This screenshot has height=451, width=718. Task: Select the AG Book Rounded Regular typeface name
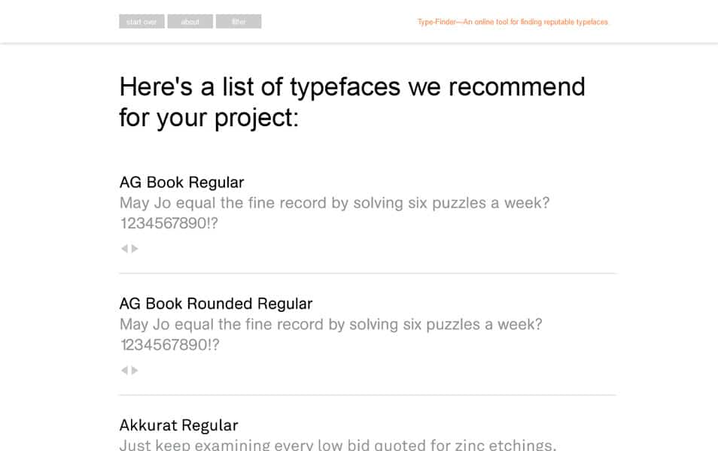click(215, 304)
